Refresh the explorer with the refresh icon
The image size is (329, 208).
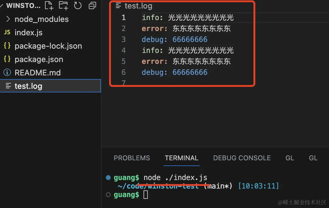[78, 5]
